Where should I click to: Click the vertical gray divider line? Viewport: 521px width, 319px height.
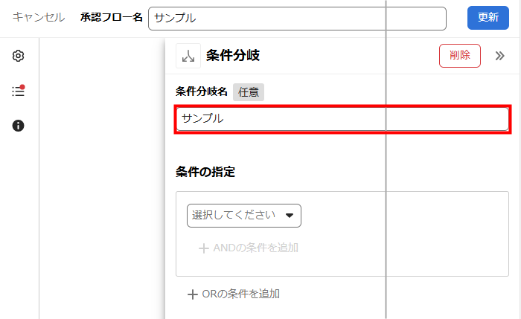pyautogui.click(x=386, y=164)
